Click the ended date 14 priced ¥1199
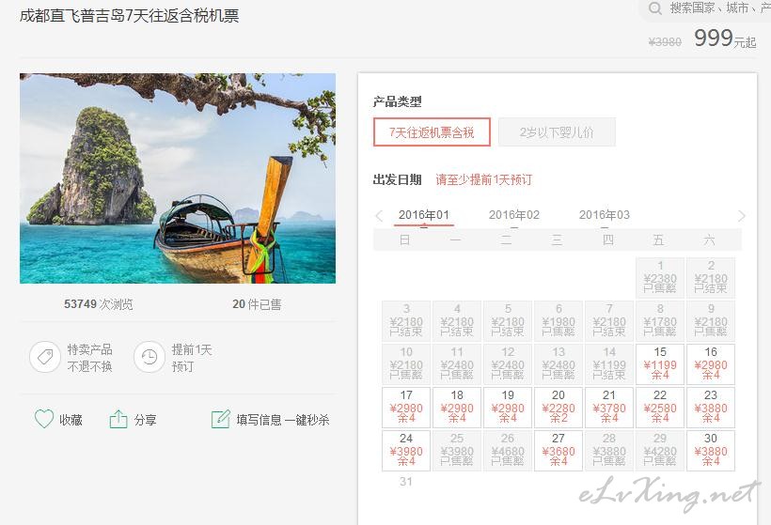The width and height of the screenshot is (771, 525). [x=608, y=363]
